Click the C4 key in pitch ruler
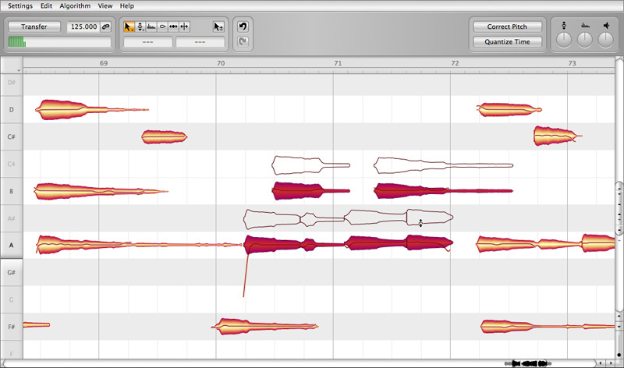The image size is (624, 368). pyautogui.click(x=12, y=164)
